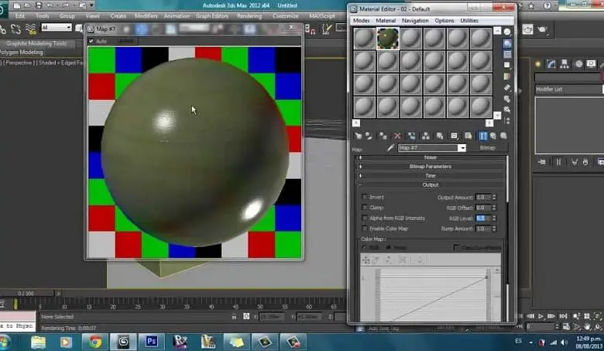Select the green material sample slot

(387, 39)
